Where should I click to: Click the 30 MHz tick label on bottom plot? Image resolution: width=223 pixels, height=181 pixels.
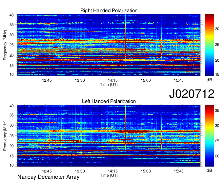pyautogui.click(x=11, y=125)
